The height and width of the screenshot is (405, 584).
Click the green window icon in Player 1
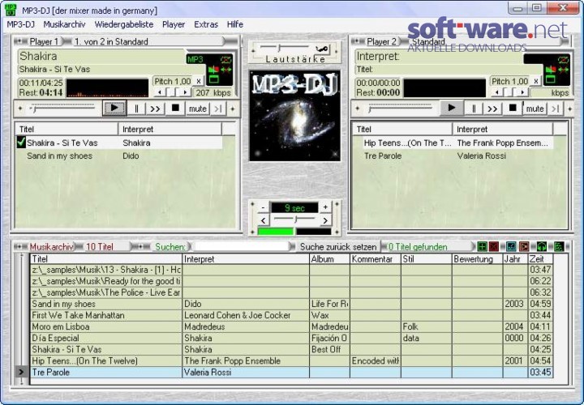(x=214, y=79)
